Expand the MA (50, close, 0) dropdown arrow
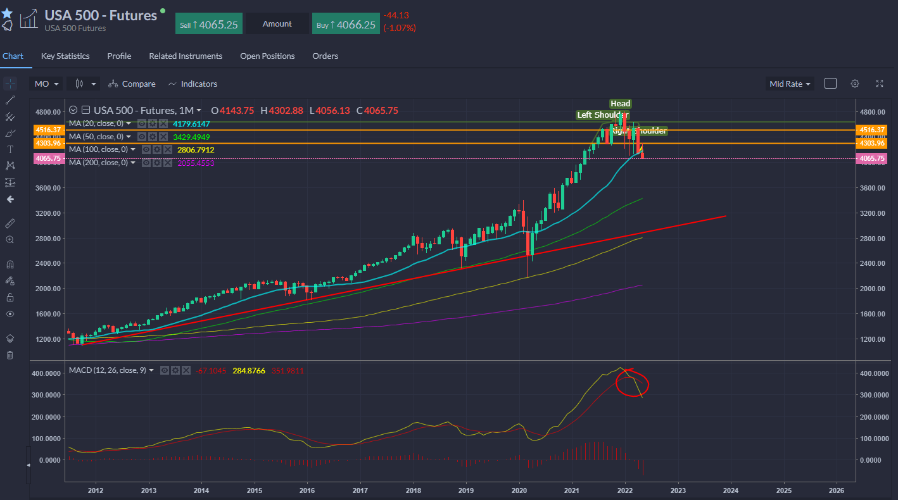 [x=129, y=137]
